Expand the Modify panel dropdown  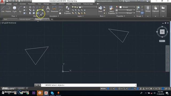point(36,16)
